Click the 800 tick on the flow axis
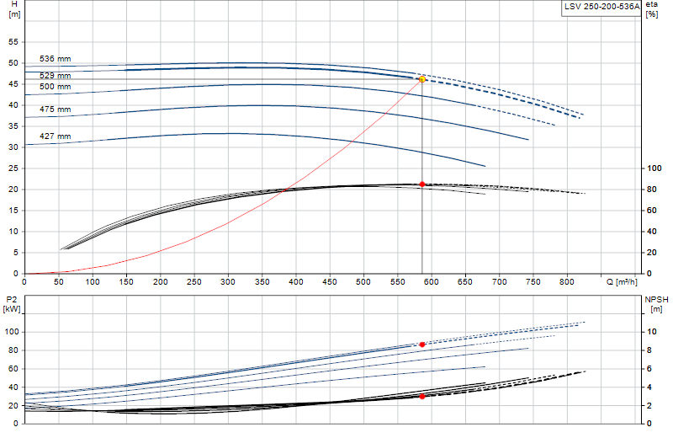Screen dimensions: 673x438 pyautogui.click(x=566, y=282)
